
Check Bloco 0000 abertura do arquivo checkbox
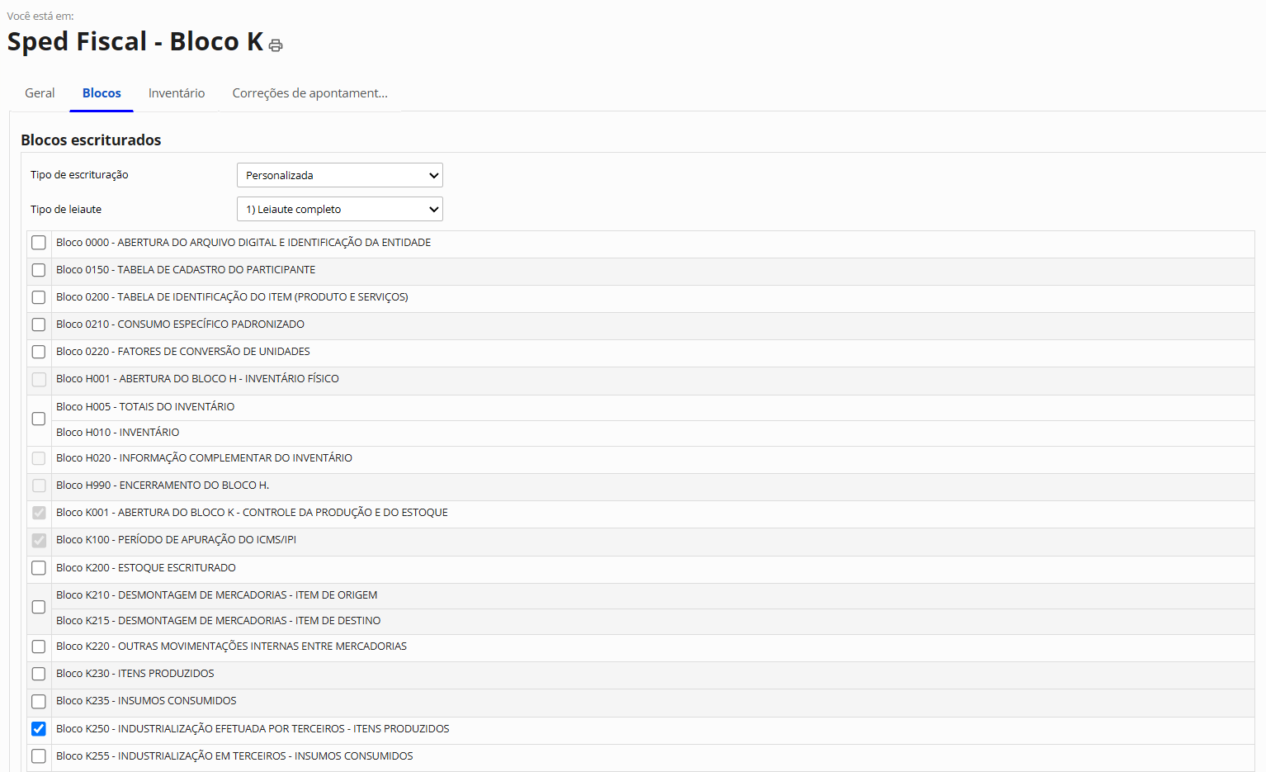(x=39, y=243)
